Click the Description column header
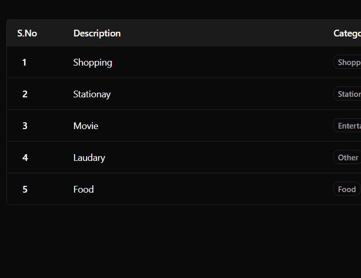361x278 pixels. pos(97,33)
